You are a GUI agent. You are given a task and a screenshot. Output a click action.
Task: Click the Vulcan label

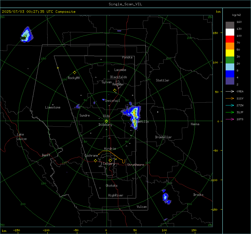coord(142,207)
